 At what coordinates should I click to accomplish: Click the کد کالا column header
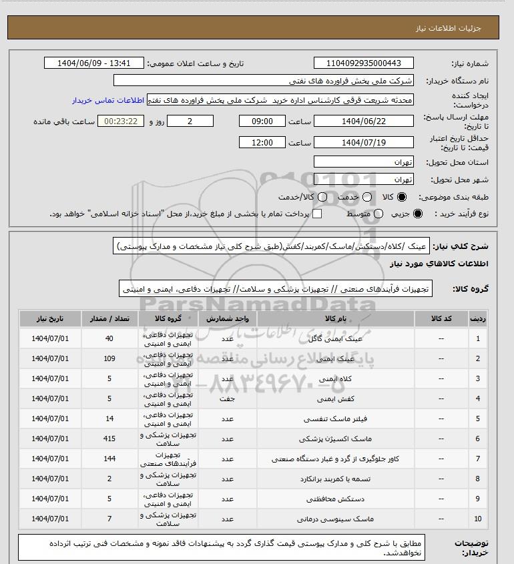[x=441, y=318]
